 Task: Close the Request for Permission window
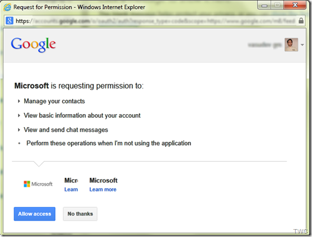click(295, 6)
